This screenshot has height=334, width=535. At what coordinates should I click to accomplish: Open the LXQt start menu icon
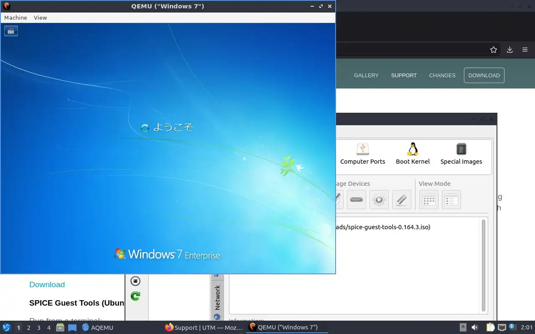(x=7, y=327)
